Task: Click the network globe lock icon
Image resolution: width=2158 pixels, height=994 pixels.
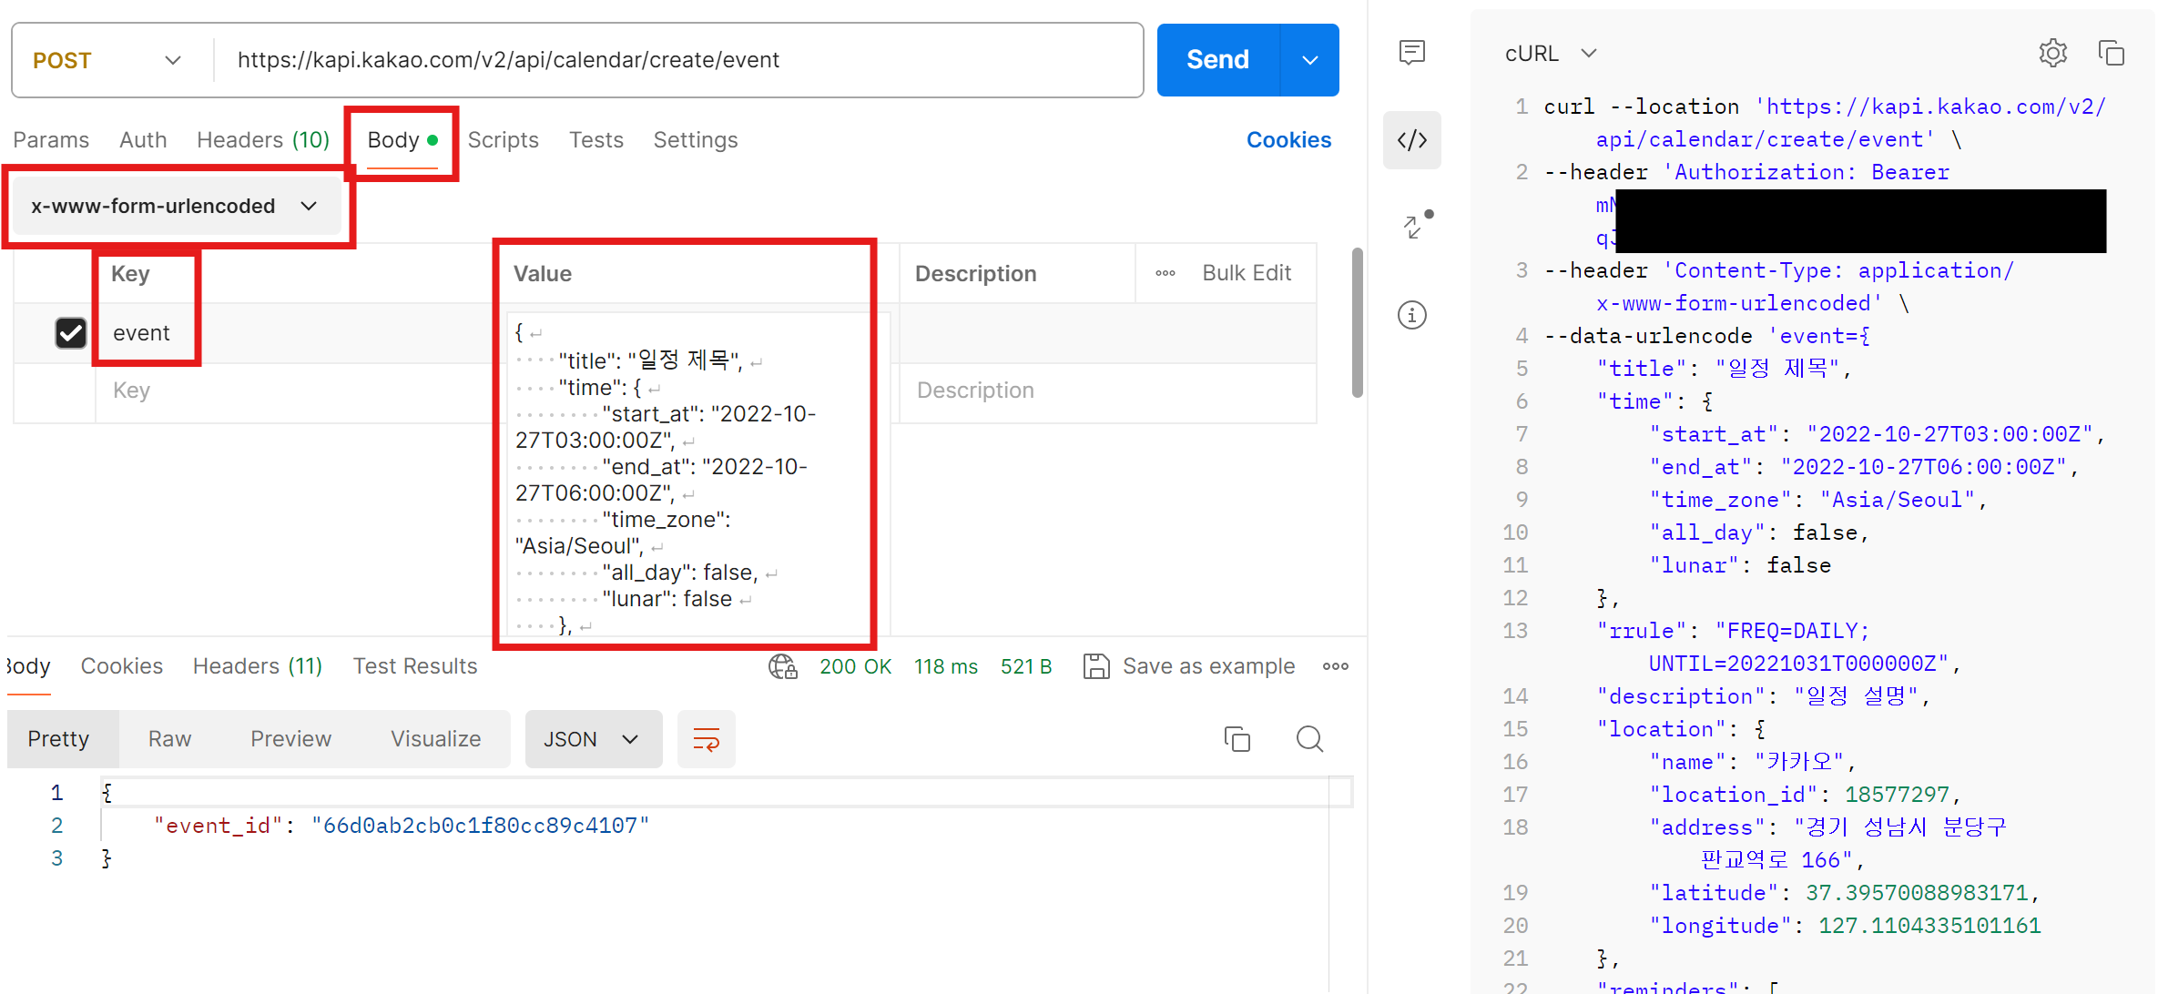Action: point(782,666)
